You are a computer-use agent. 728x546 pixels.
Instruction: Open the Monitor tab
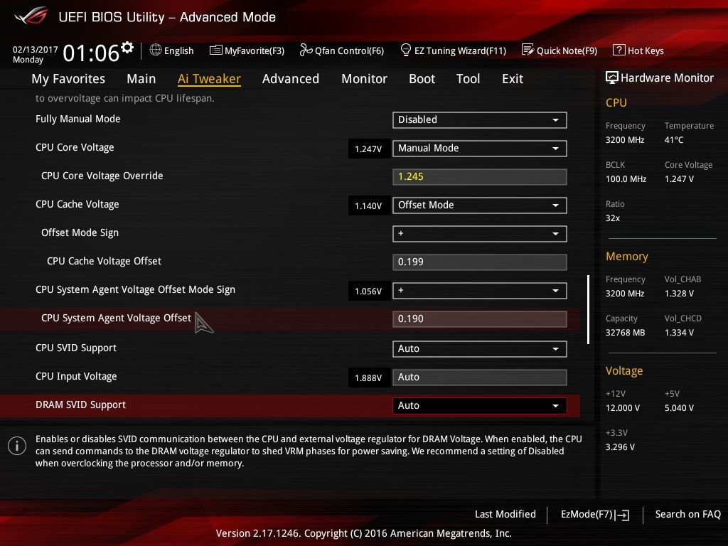pos(364,79)
